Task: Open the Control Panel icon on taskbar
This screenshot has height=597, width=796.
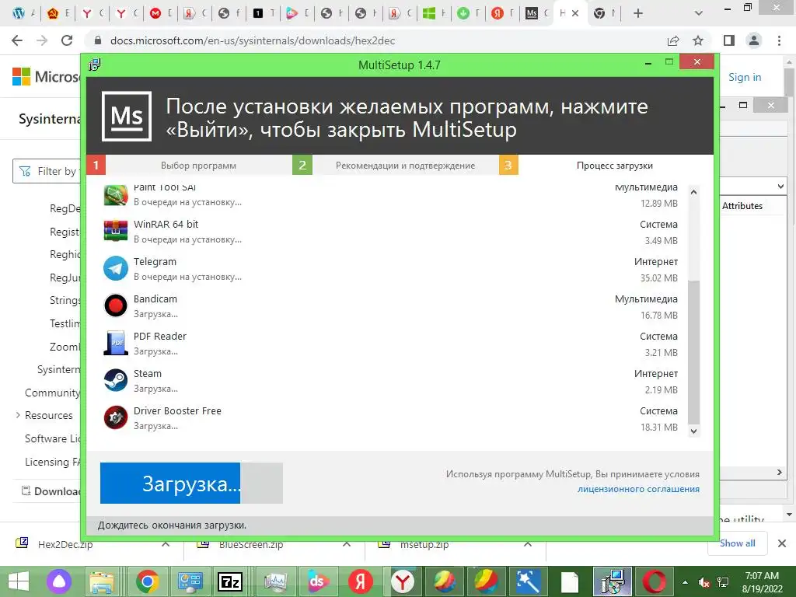Action: 190,581
